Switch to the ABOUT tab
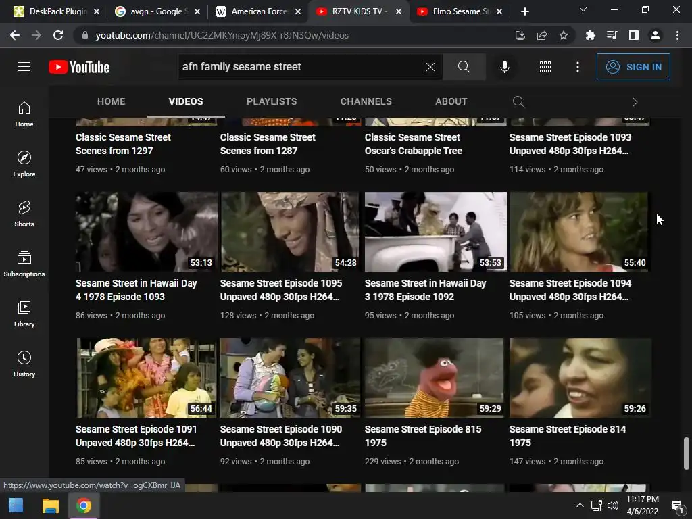The image size is (692, 519). coord(451,101)
